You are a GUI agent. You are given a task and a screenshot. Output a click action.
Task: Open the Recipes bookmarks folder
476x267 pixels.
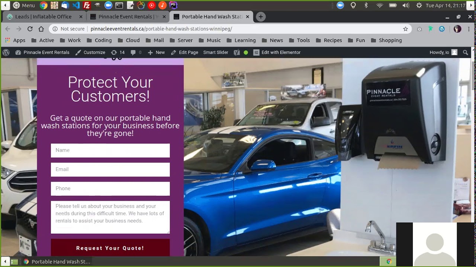pos(328,40)
